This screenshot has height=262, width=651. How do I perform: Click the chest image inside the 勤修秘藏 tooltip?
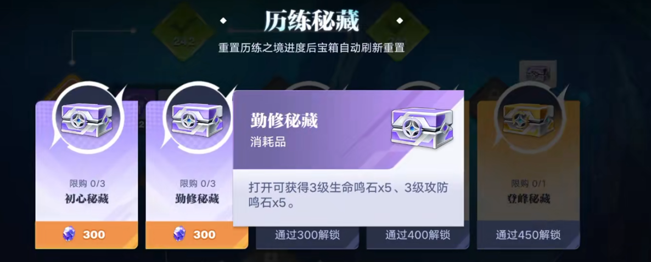click(x=423, y=127)
